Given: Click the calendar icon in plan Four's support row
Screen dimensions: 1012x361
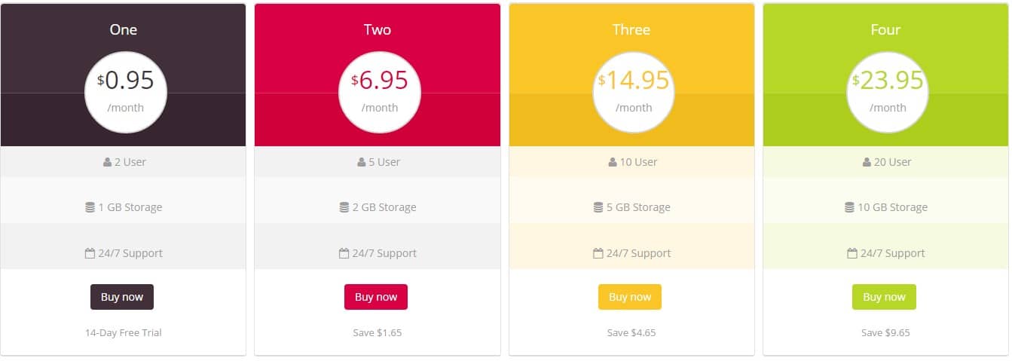Looking at the screenshot, I should [x=852, y=253].
